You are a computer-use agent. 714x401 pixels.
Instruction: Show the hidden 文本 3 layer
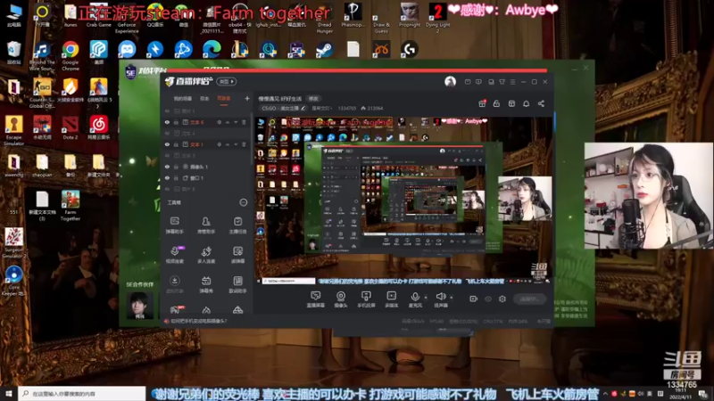tap(167, 155)
